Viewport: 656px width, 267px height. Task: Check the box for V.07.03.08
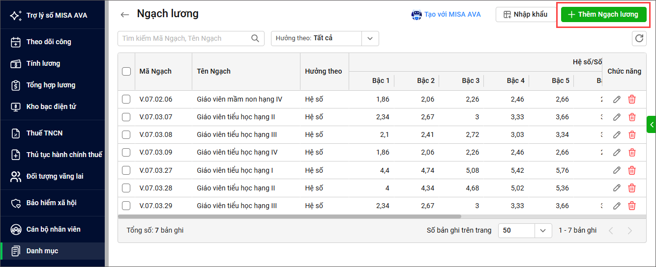click(x=126, y=135)
